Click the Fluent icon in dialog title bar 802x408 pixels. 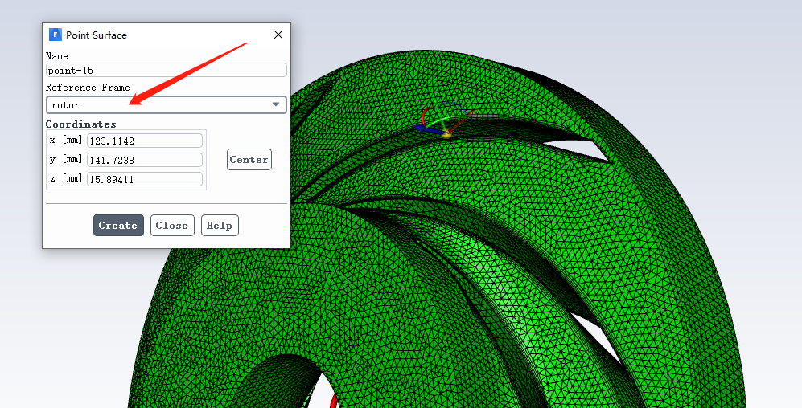(55, 35)
